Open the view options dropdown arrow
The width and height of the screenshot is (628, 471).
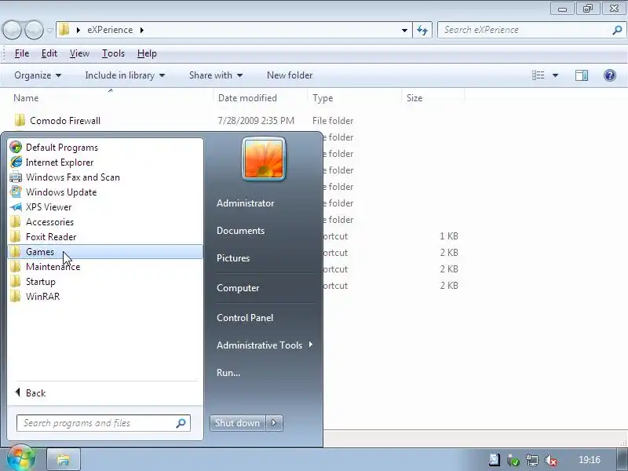tap(556, 75)
